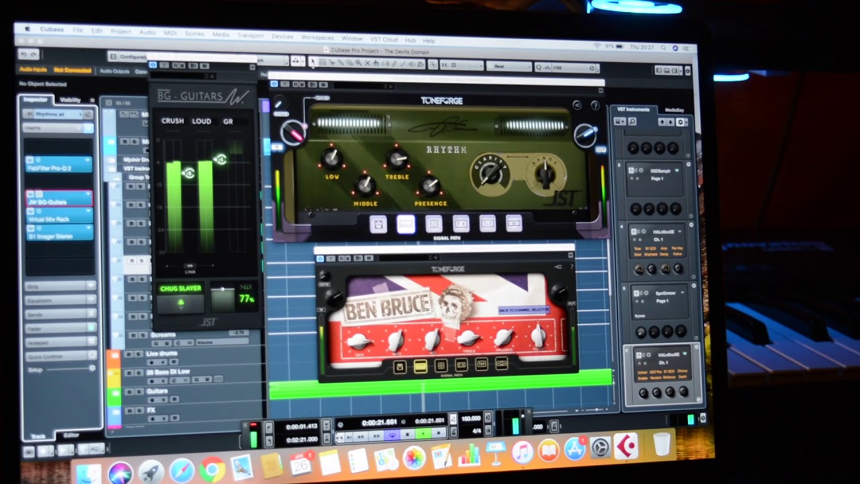Screen dimensions: 860x484
Task: Click the undo arrow in Cubase toolbar
Action: tap(24, 54)
